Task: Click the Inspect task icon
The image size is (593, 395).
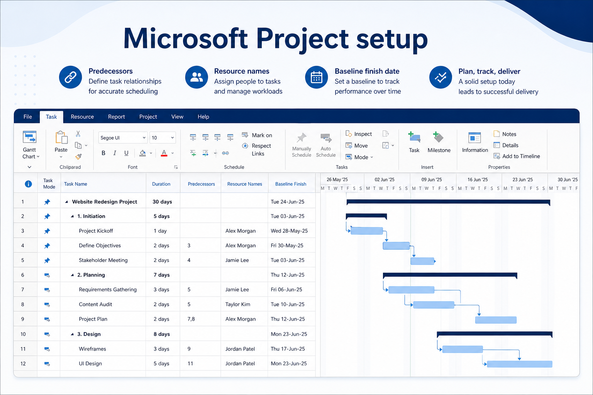Action: [349, 134]
